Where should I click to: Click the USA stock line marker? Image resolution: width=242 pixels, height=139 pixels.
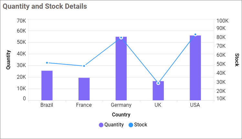point(195,35)
